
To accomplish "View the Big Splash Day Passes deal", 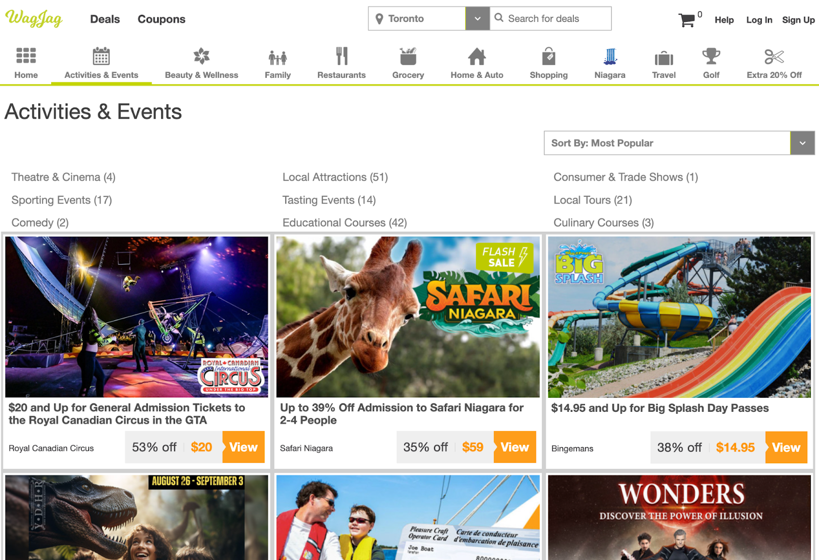I will tap(786, 447).
